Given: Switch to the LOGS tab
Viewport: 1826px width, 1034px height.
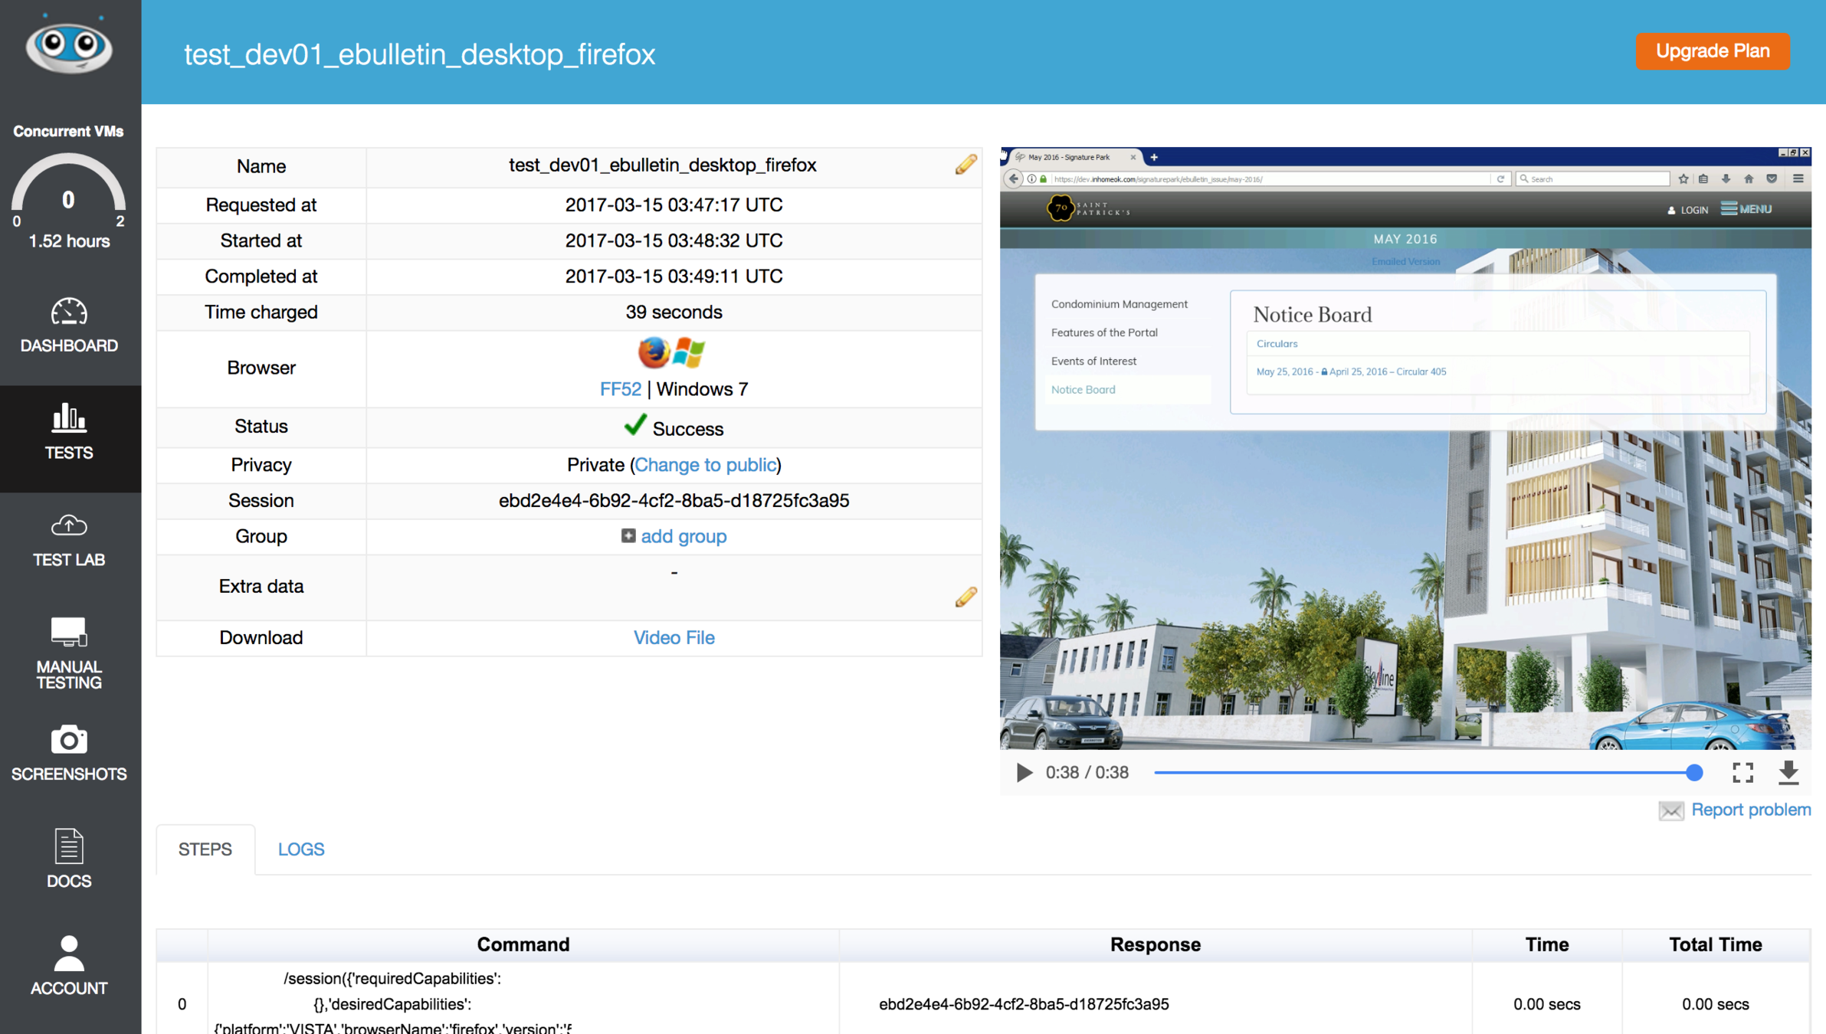Looking at the screenshot, I should [301, 849].
